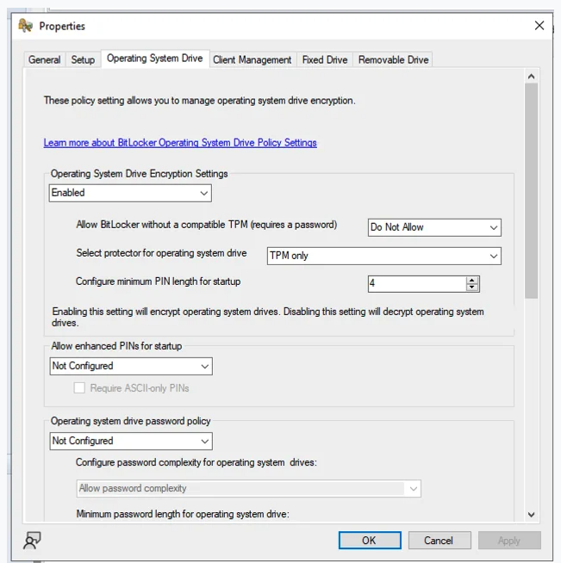This screenshot has width=561, height=563.
Task: Switch to the Removable Drive tab
Action: [394, 59]
